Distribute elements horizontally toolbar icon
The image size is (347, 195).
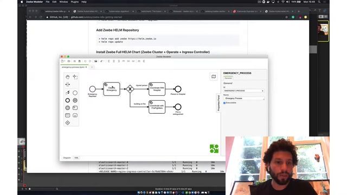click(x=139, y=61)
